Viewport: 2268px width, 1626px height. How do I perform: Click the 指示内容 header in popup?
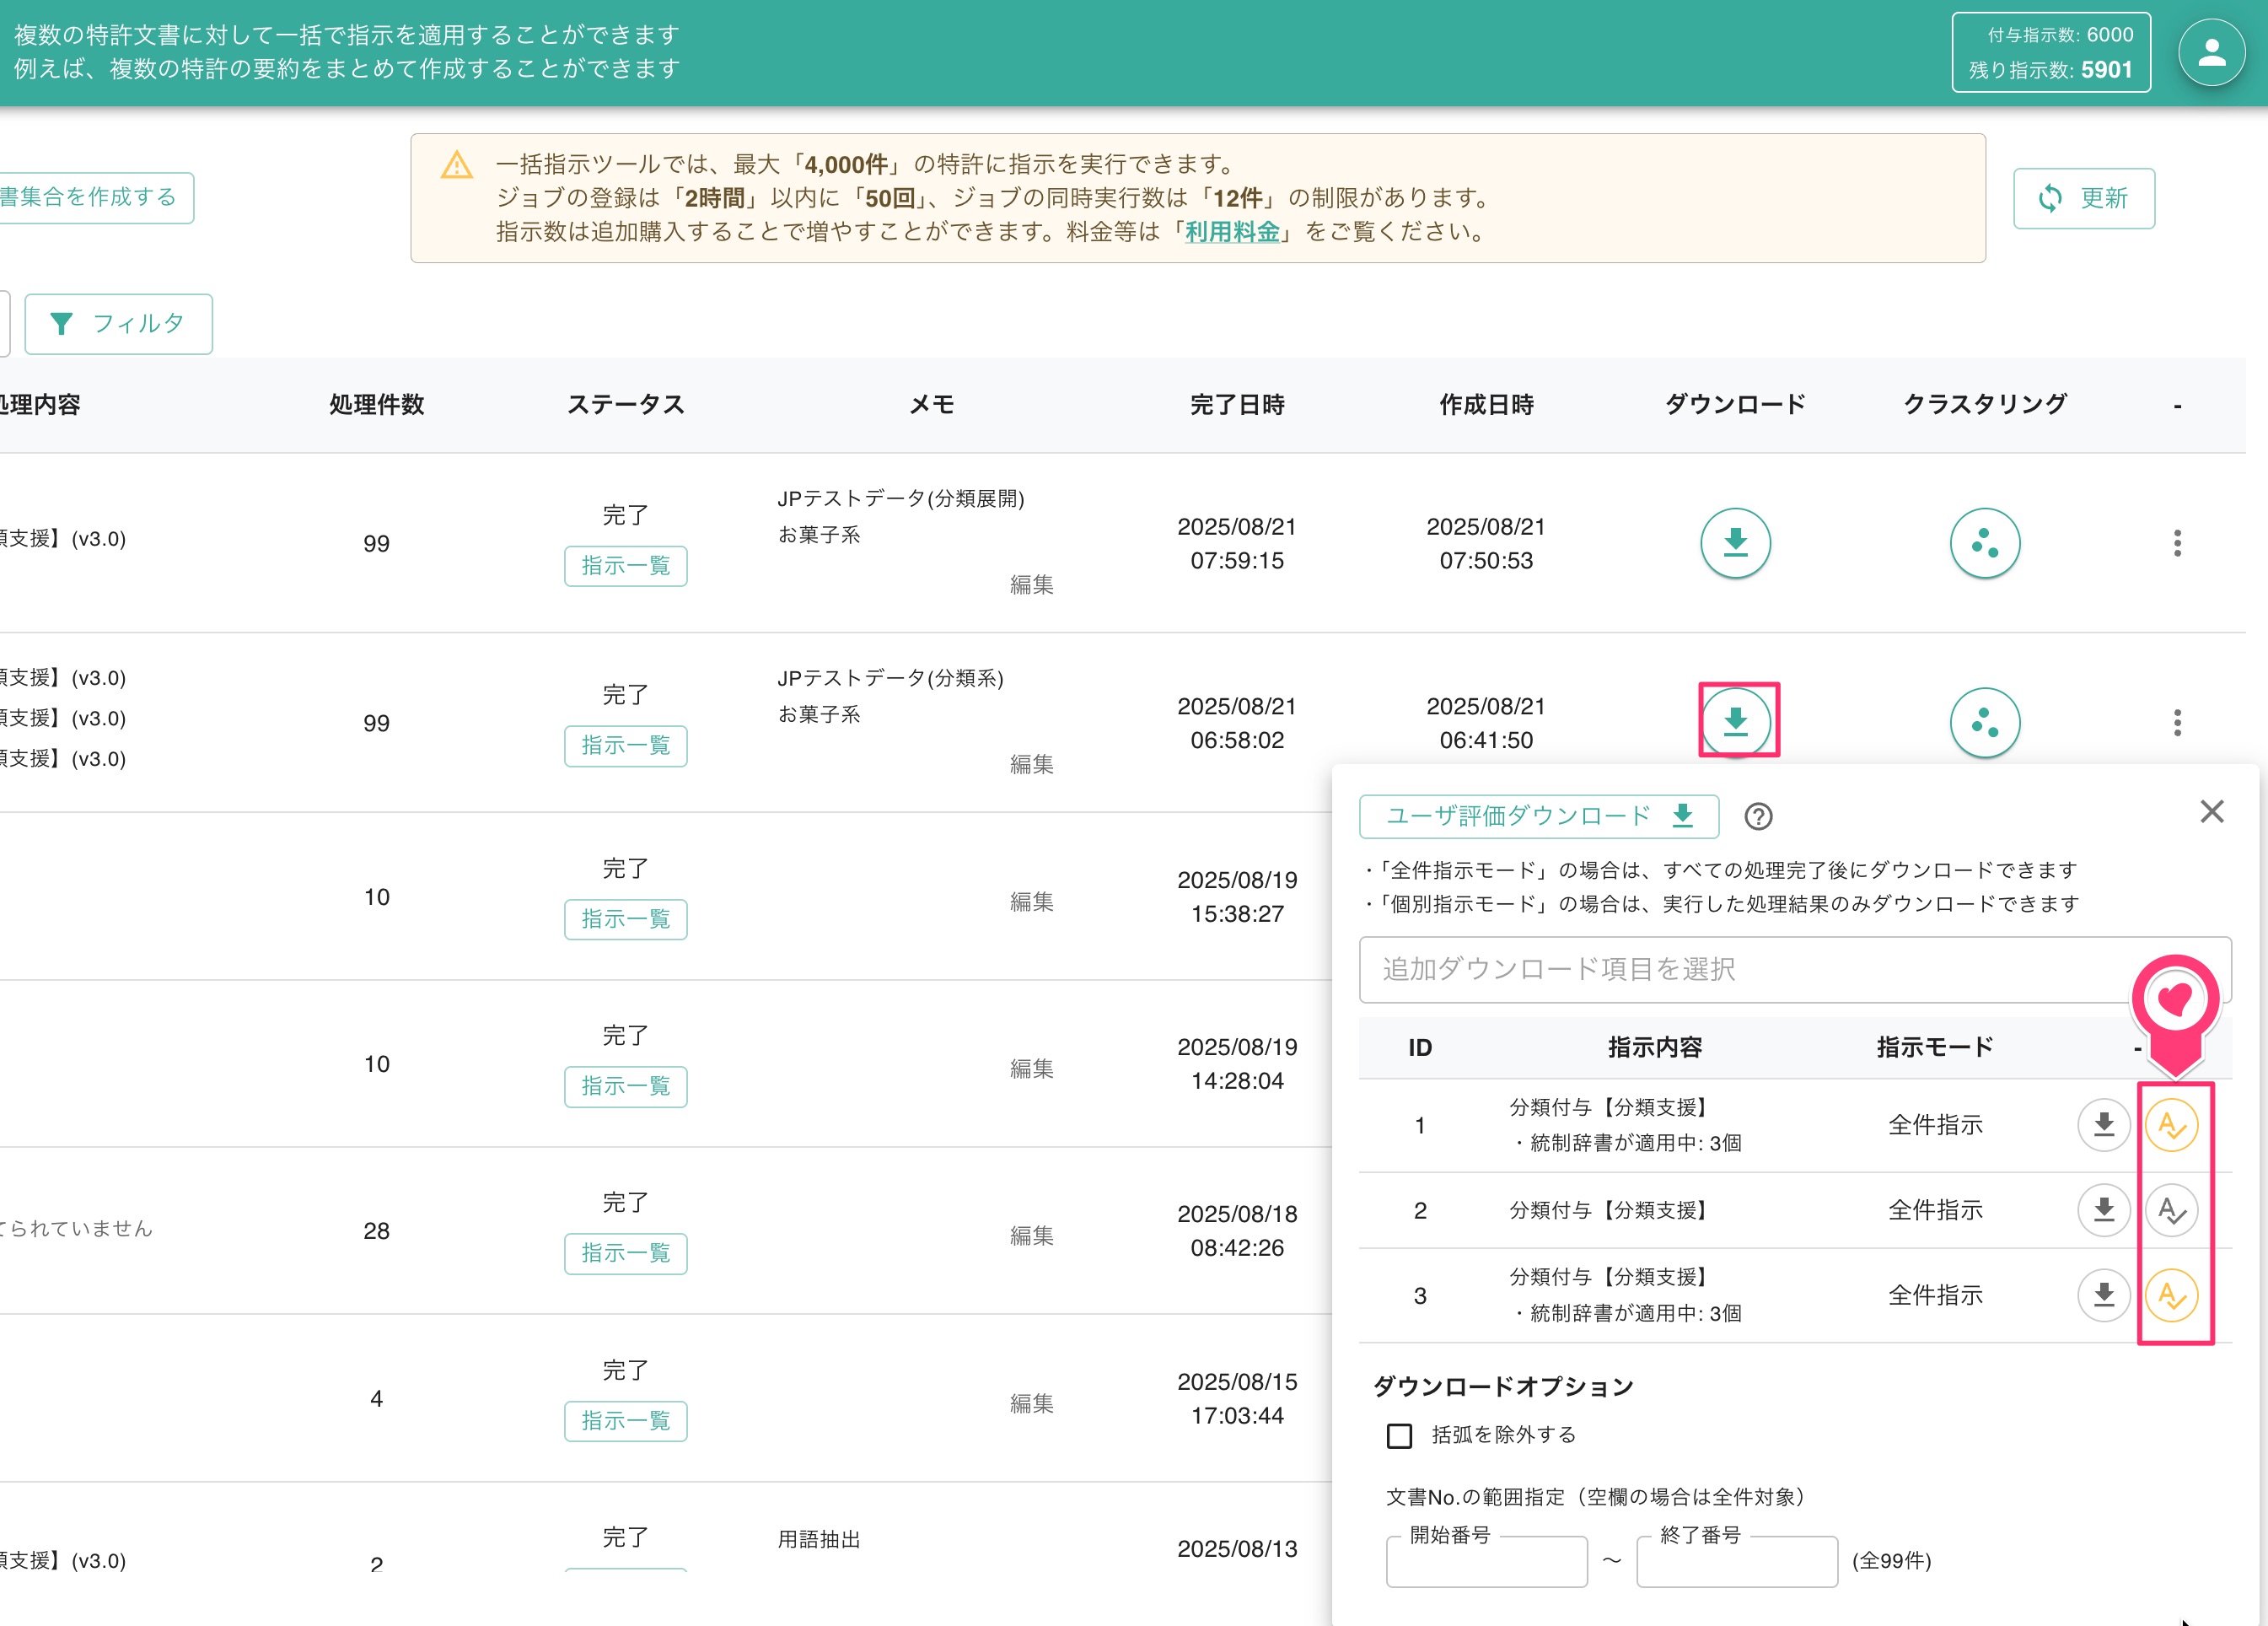tap(1654, 1047)
